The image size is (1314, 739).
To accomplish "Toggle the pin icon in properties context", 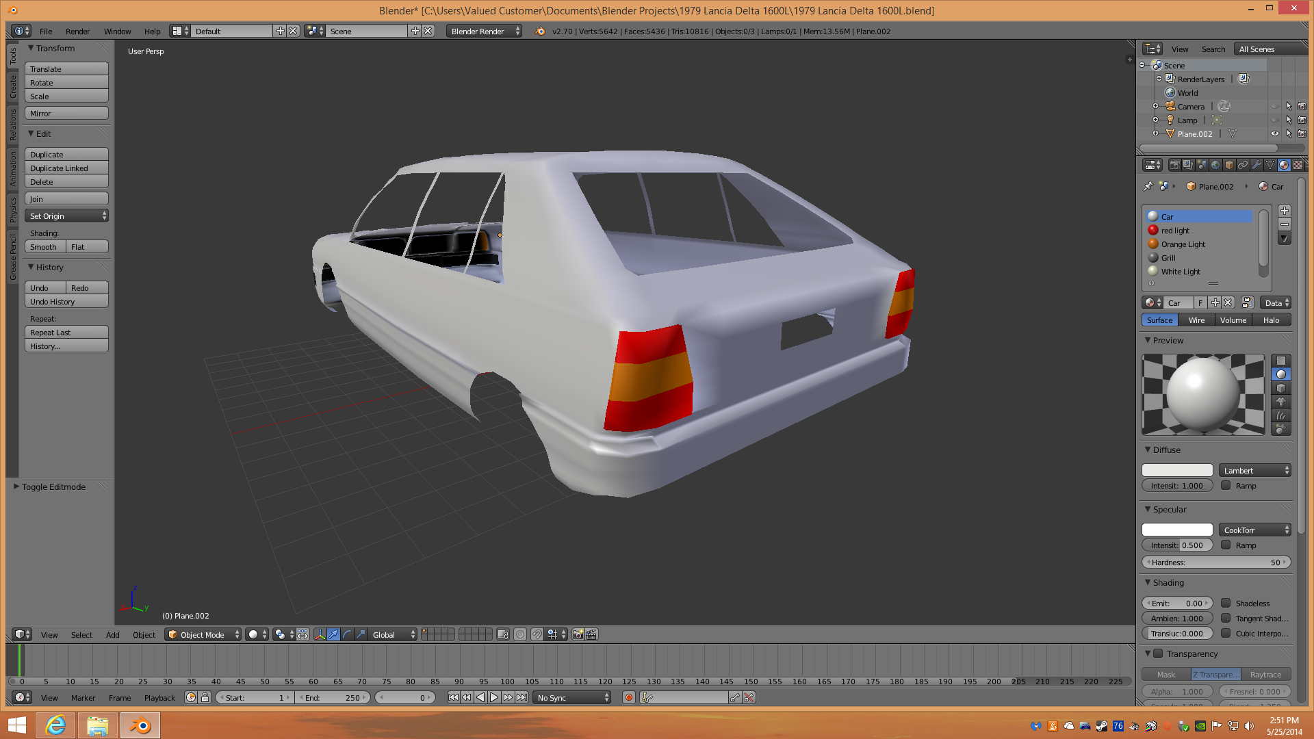I will tap(1148, 186).
